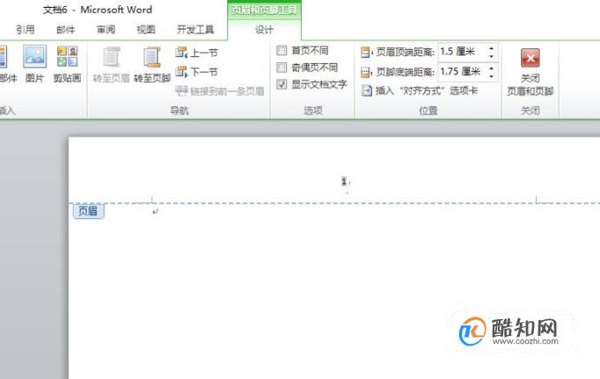Decrease header top distance with down arrow

click(x=492, y=56)
